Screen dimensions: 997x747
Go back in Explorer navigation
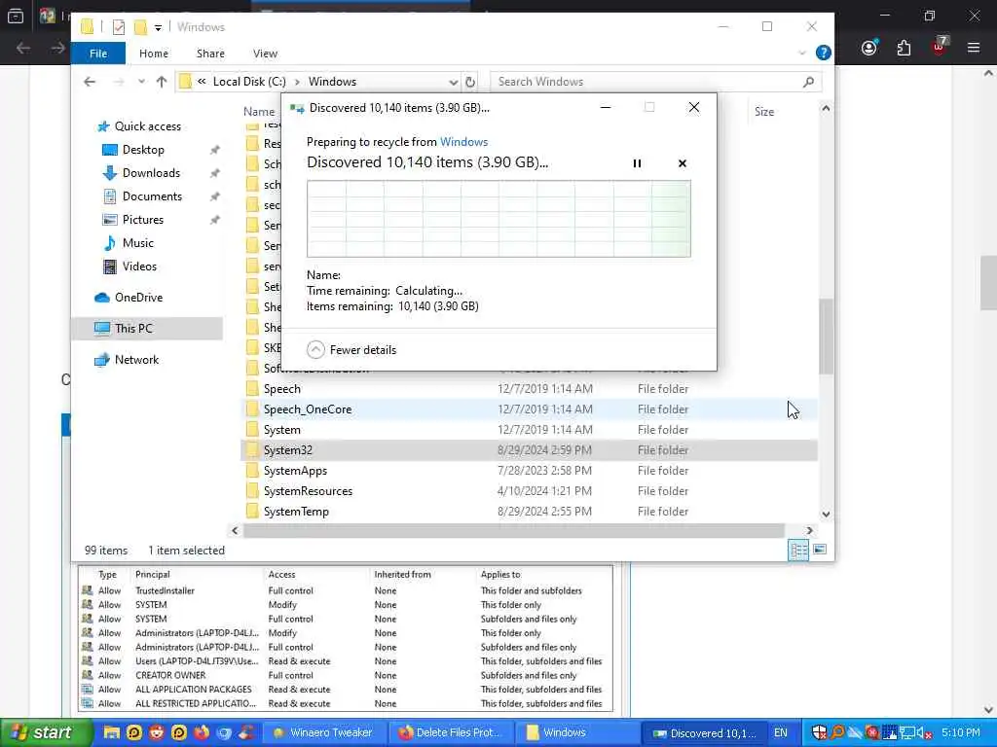coord(90,82)
